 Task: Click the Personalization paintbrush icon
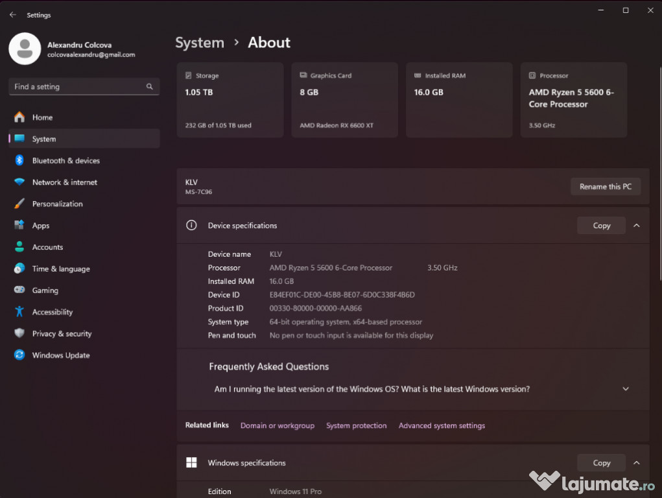tap(19, 204)
